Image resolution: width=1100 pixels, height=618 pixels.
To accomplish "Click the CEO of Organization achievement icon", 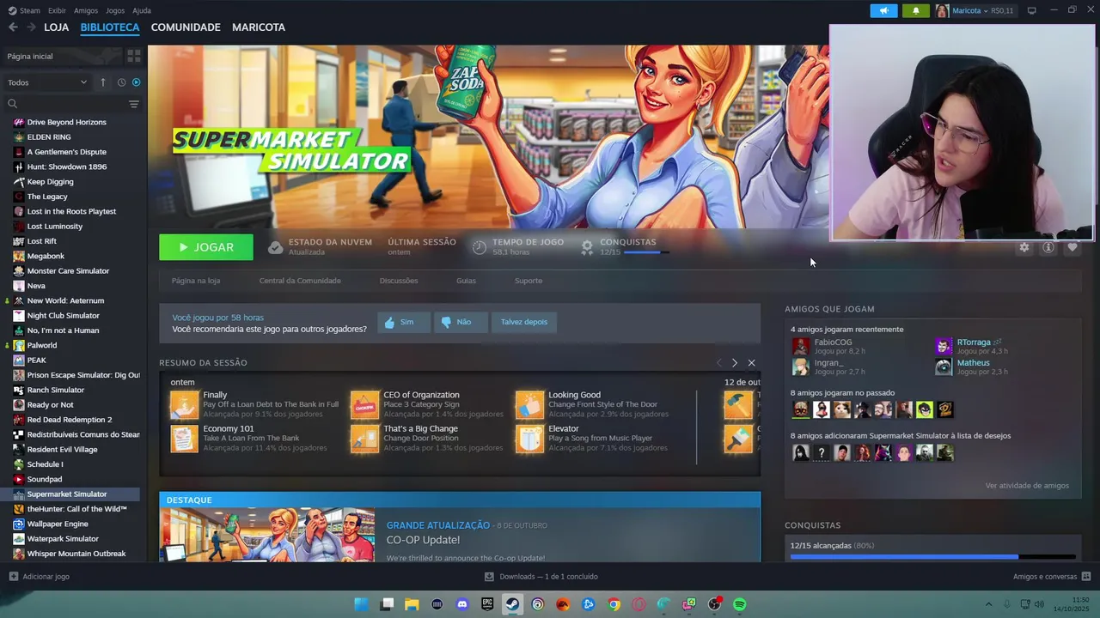I will point(364,405).
